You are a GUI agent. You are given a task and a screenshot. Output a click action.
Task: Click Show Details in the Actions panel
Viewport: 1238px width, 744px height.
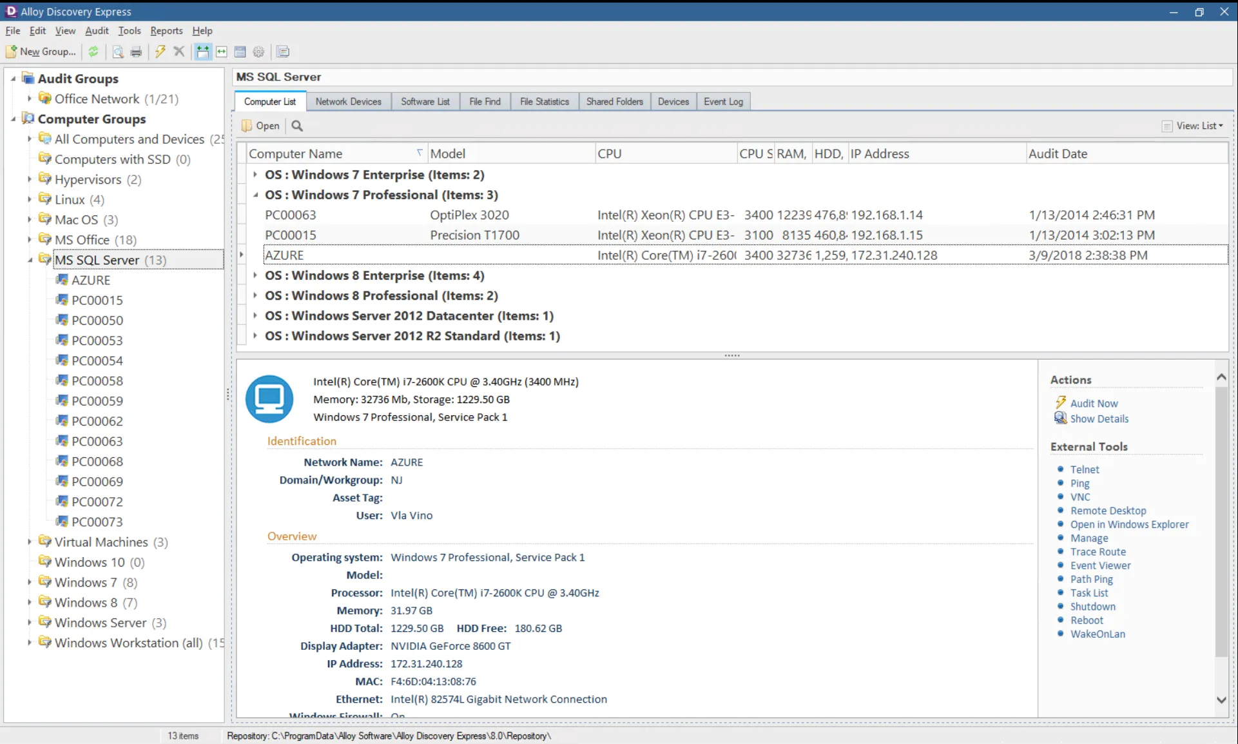pyautogui.click(x=1099, y=418)
